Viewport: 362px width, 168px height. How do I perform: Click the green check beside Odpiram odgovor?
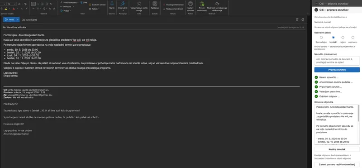(316, 96)
